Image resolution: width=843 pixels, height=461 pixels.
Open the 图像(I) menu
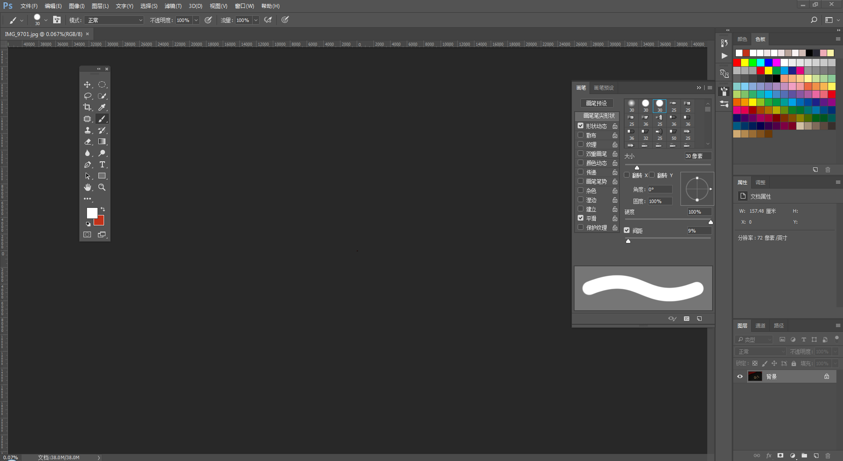pos(77,6)
